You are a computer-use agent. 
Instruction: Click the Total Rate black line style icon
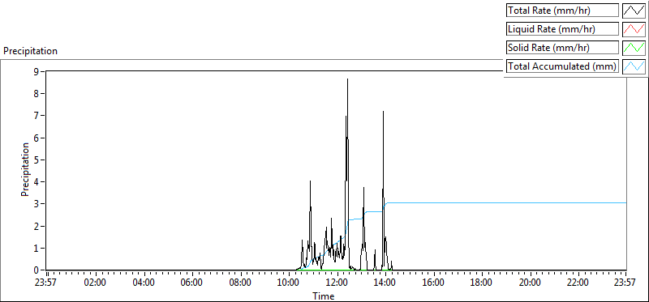pos(634,11)
